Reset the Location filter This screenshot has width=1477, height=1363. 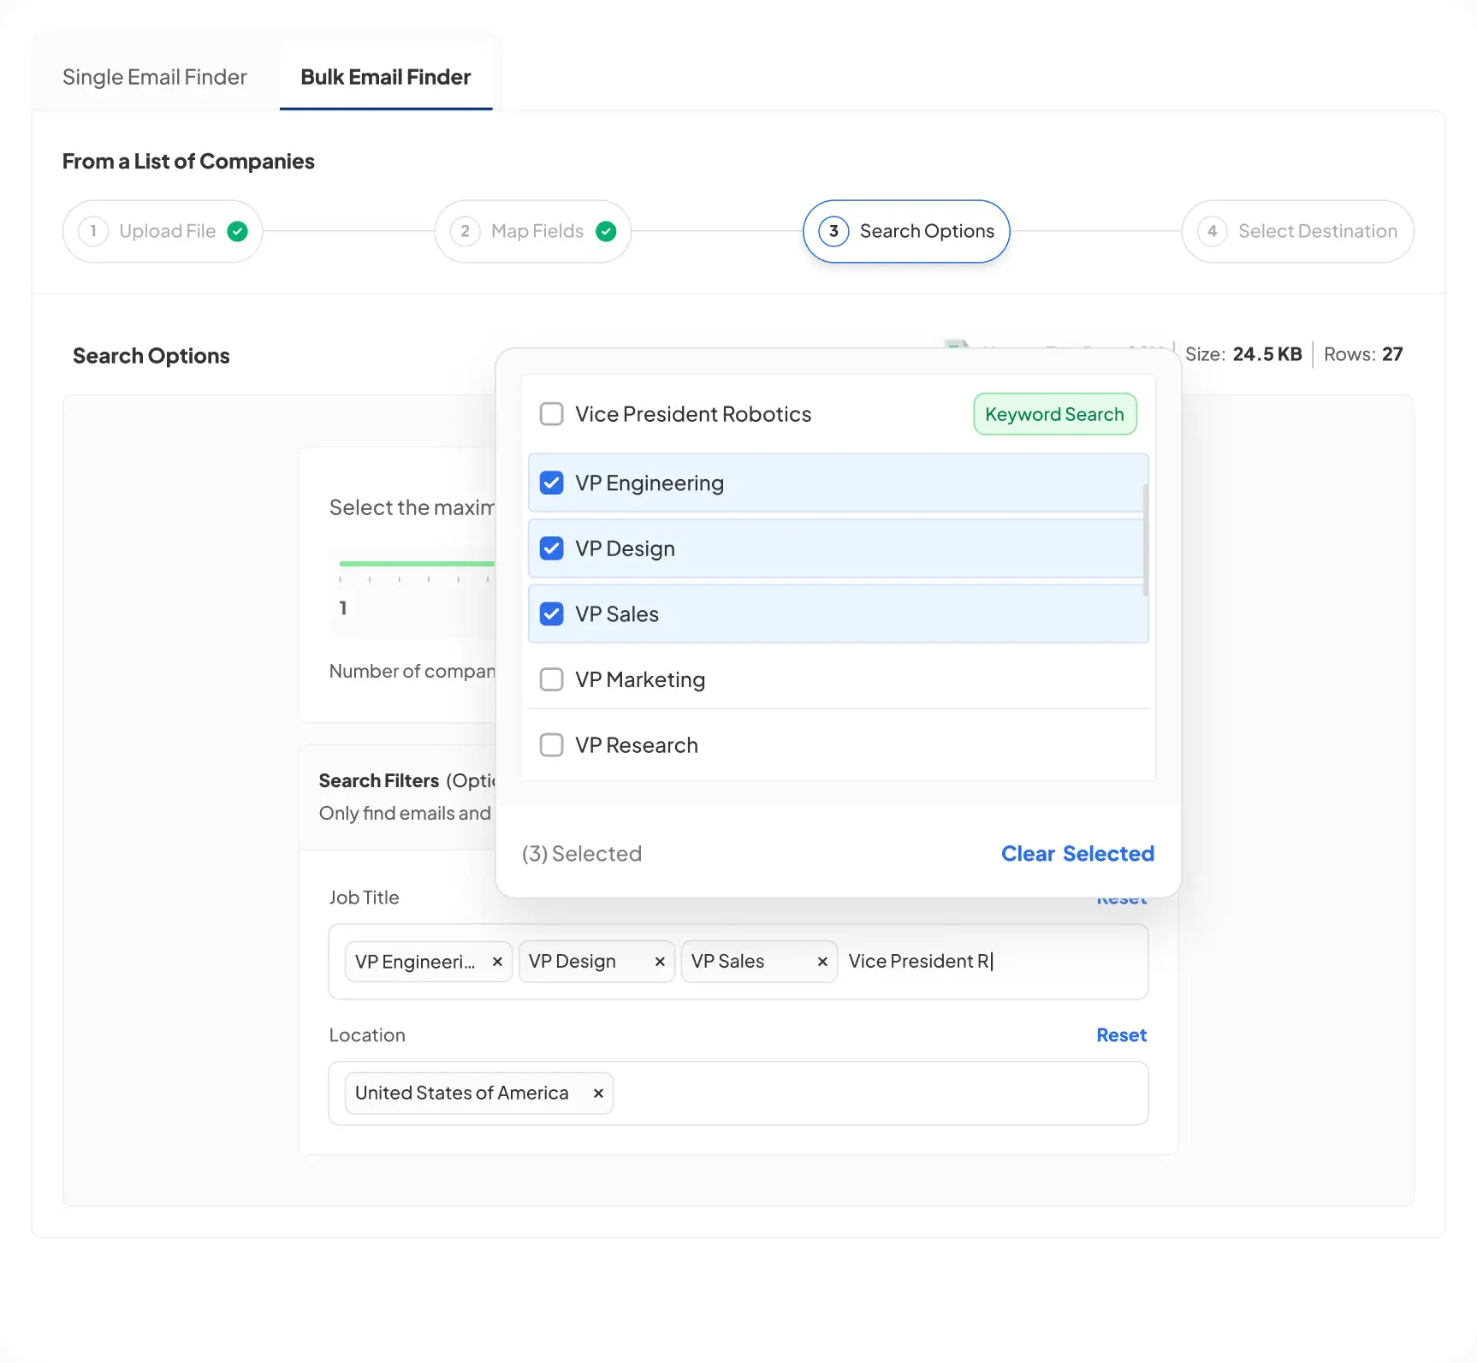(x=1121, y=1034)
